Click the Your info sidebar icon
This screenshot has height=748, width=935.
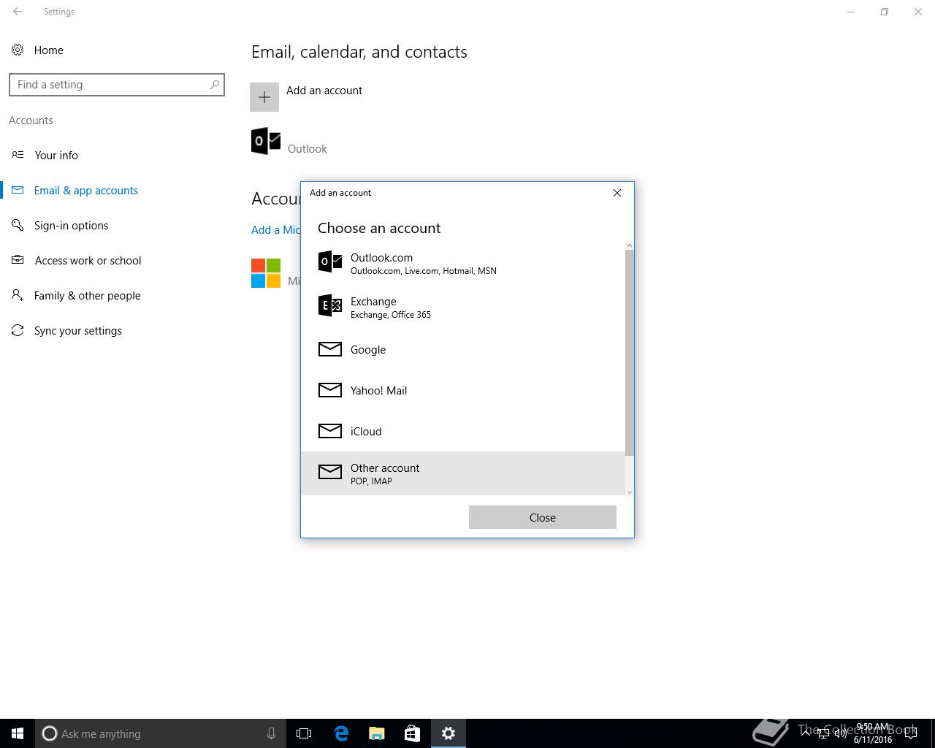point(18,155)
